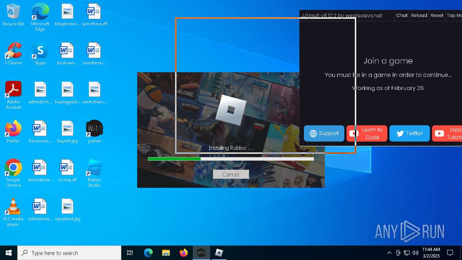462x260 pixels.
Task: Select the bookswo... Word document icon
Action: pos(67,54)
